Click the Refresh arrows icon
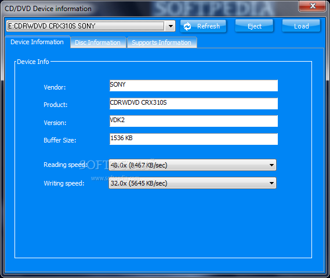The height and width of the screenshot is (278, 330). (187, 26)
